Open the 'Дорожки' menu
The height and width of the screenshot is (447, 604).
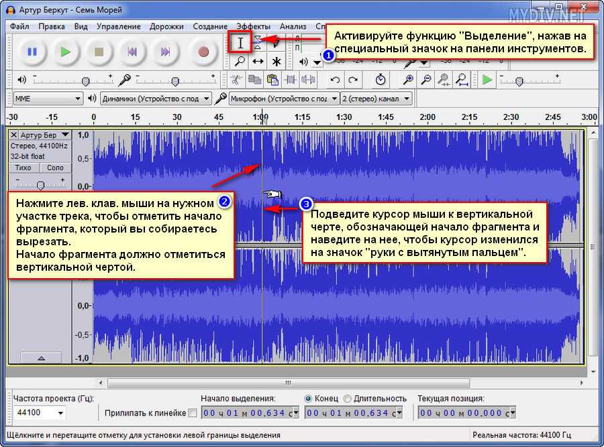click(167, 26)
